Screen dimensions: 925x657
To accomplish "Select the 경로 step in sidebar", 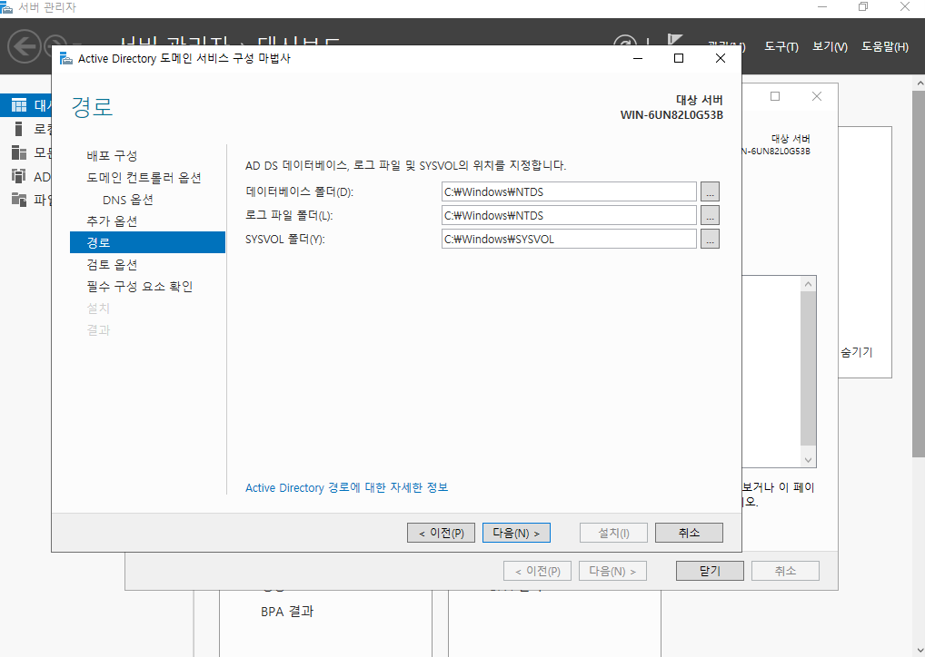I will tap(147, 242).
